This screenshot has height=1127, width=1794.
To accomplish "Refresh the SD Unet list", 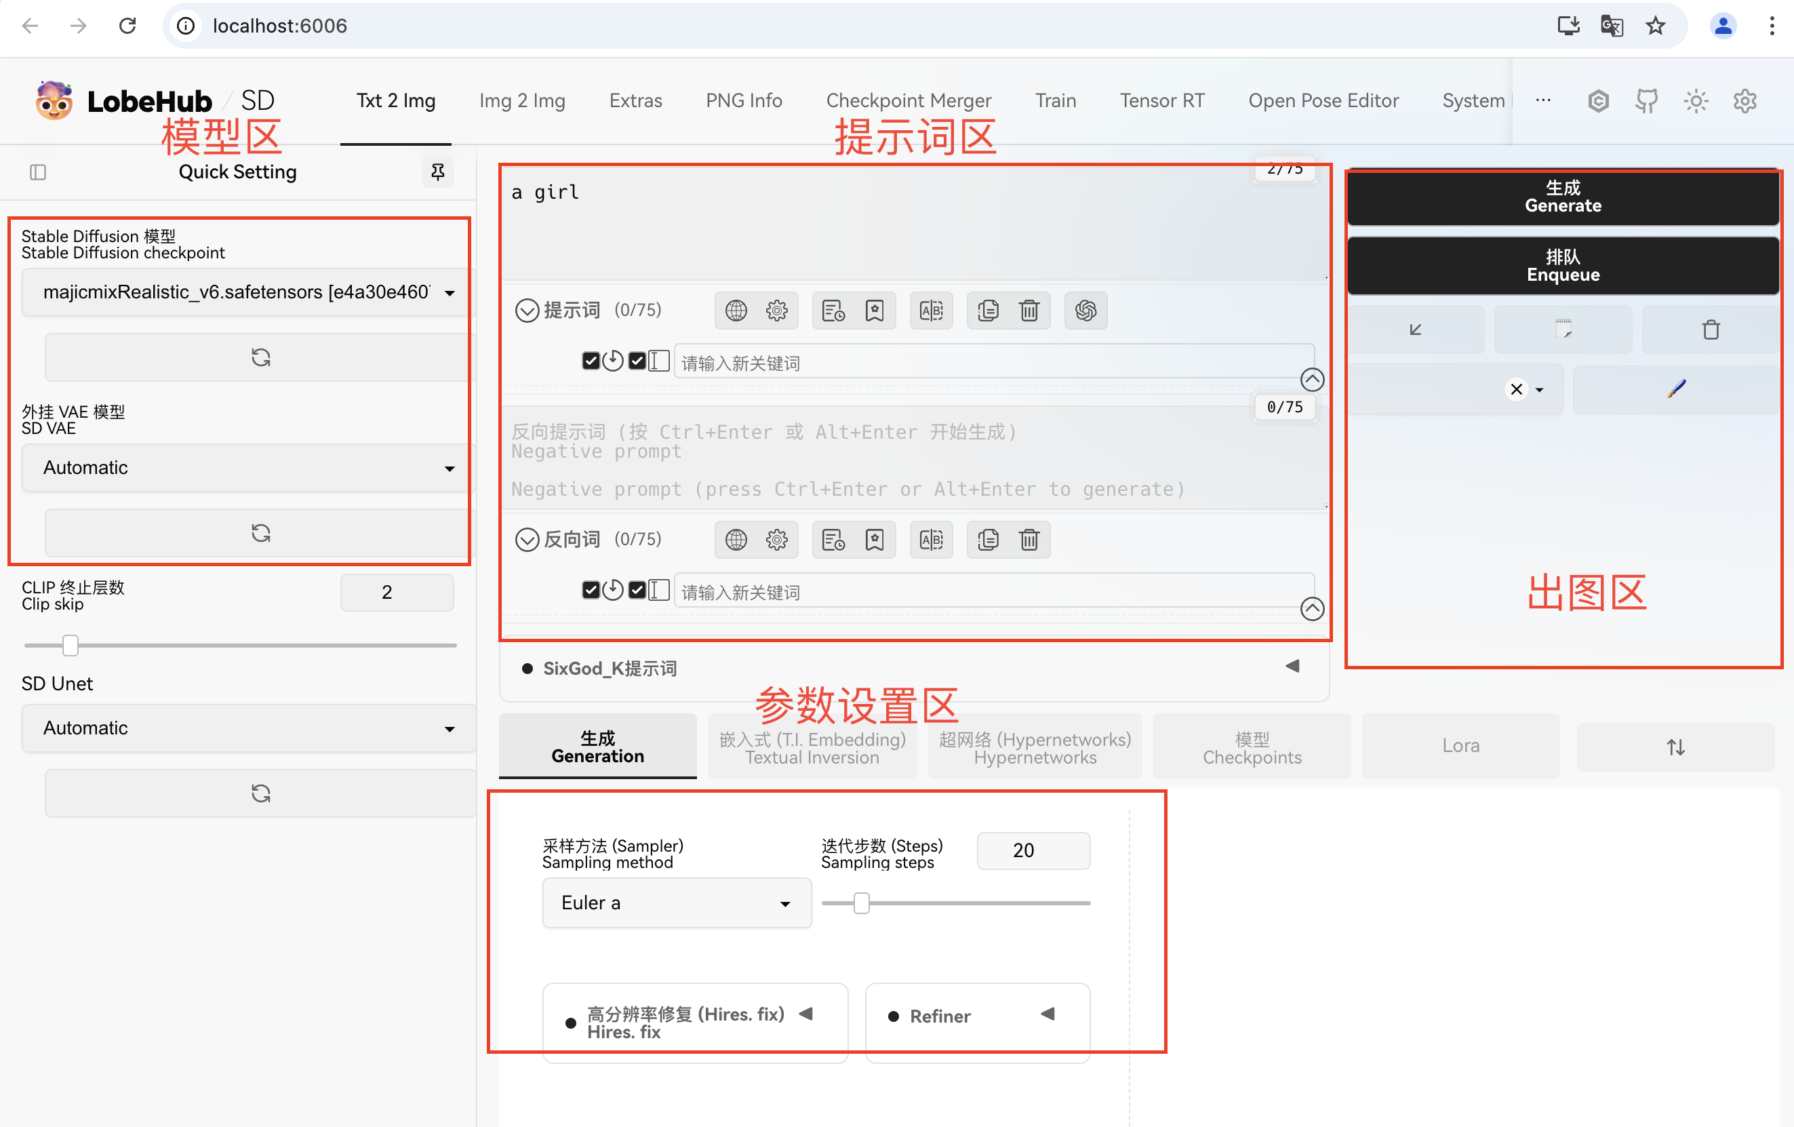I will (x=260, y=793).
